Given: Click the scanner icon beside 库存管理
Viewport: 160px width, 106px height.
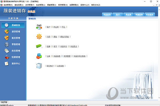Looking at the screenshot, I should coord(7,51).
